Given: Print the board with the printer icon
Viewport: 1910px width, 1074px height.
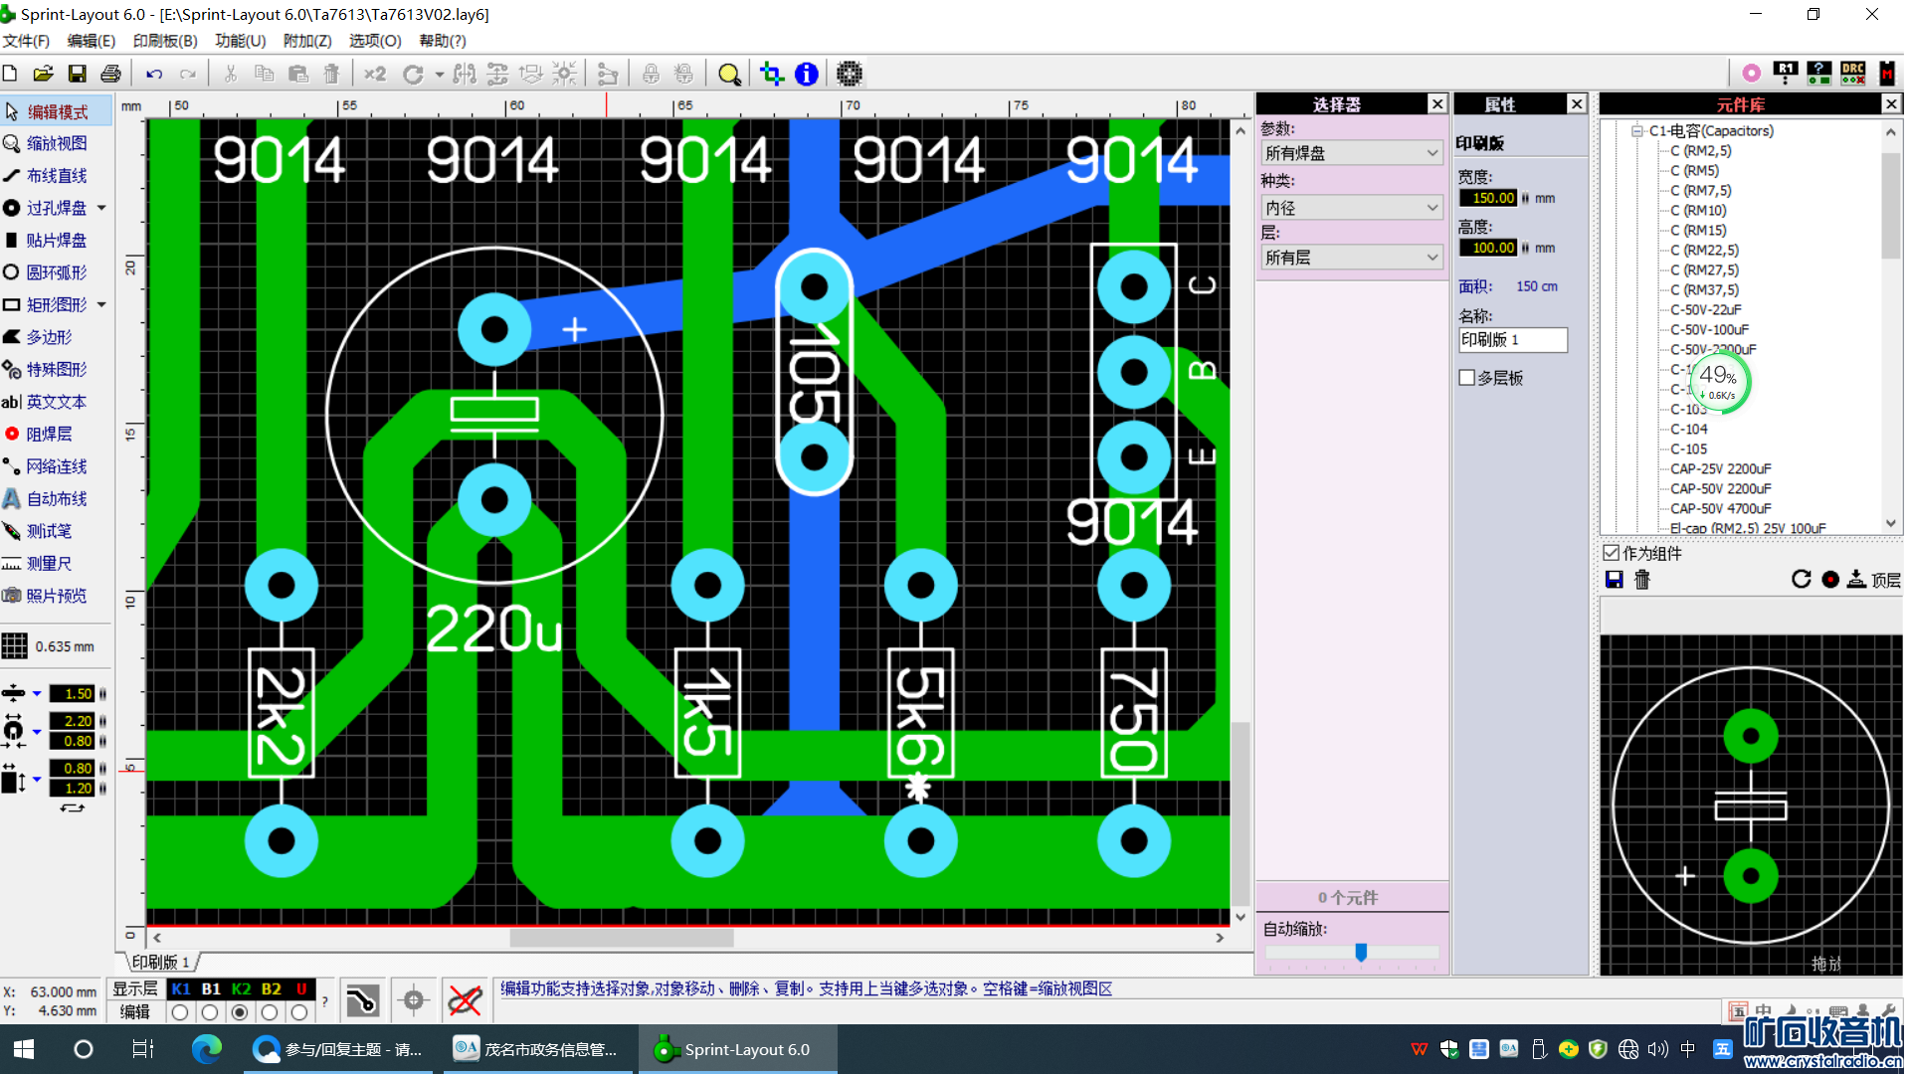Looking at the screenshot, I should point(110,74).
